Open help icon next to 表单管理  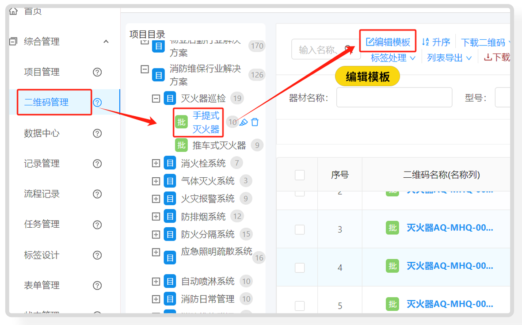pyautogui.click(x=97, y=285)
